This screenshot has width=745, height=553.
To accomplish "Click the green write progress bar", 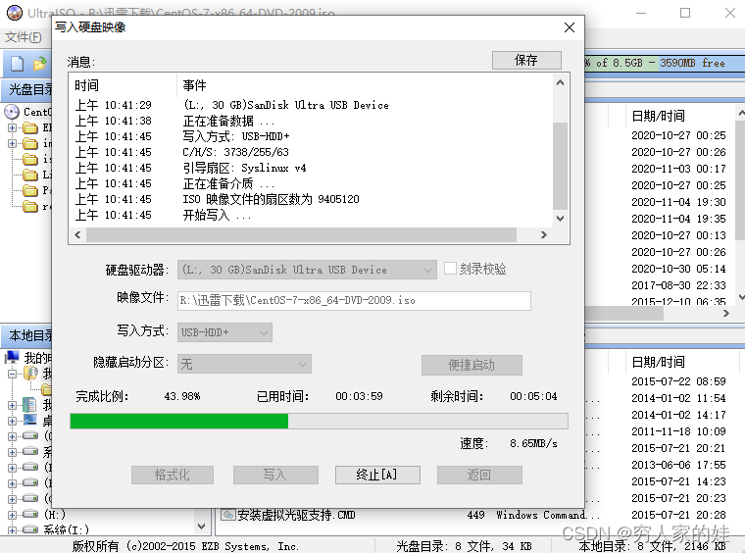I will 178,421.
